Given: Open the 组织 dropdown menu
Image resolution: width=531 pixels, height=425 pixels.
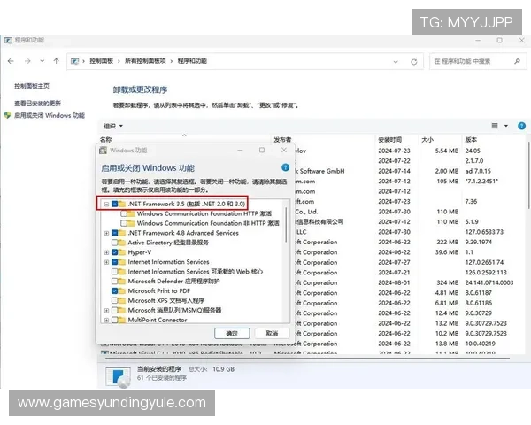Looking at the screenshot, I should [113, 126].
